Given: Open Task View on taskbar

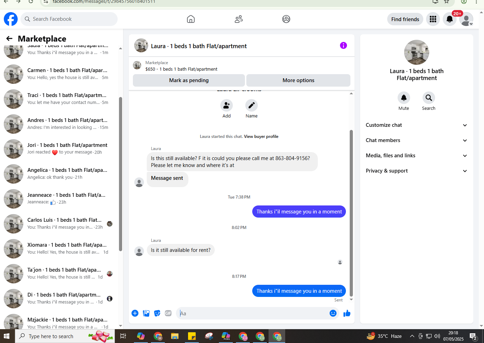Looking at the screenshot, I should 123,336.
